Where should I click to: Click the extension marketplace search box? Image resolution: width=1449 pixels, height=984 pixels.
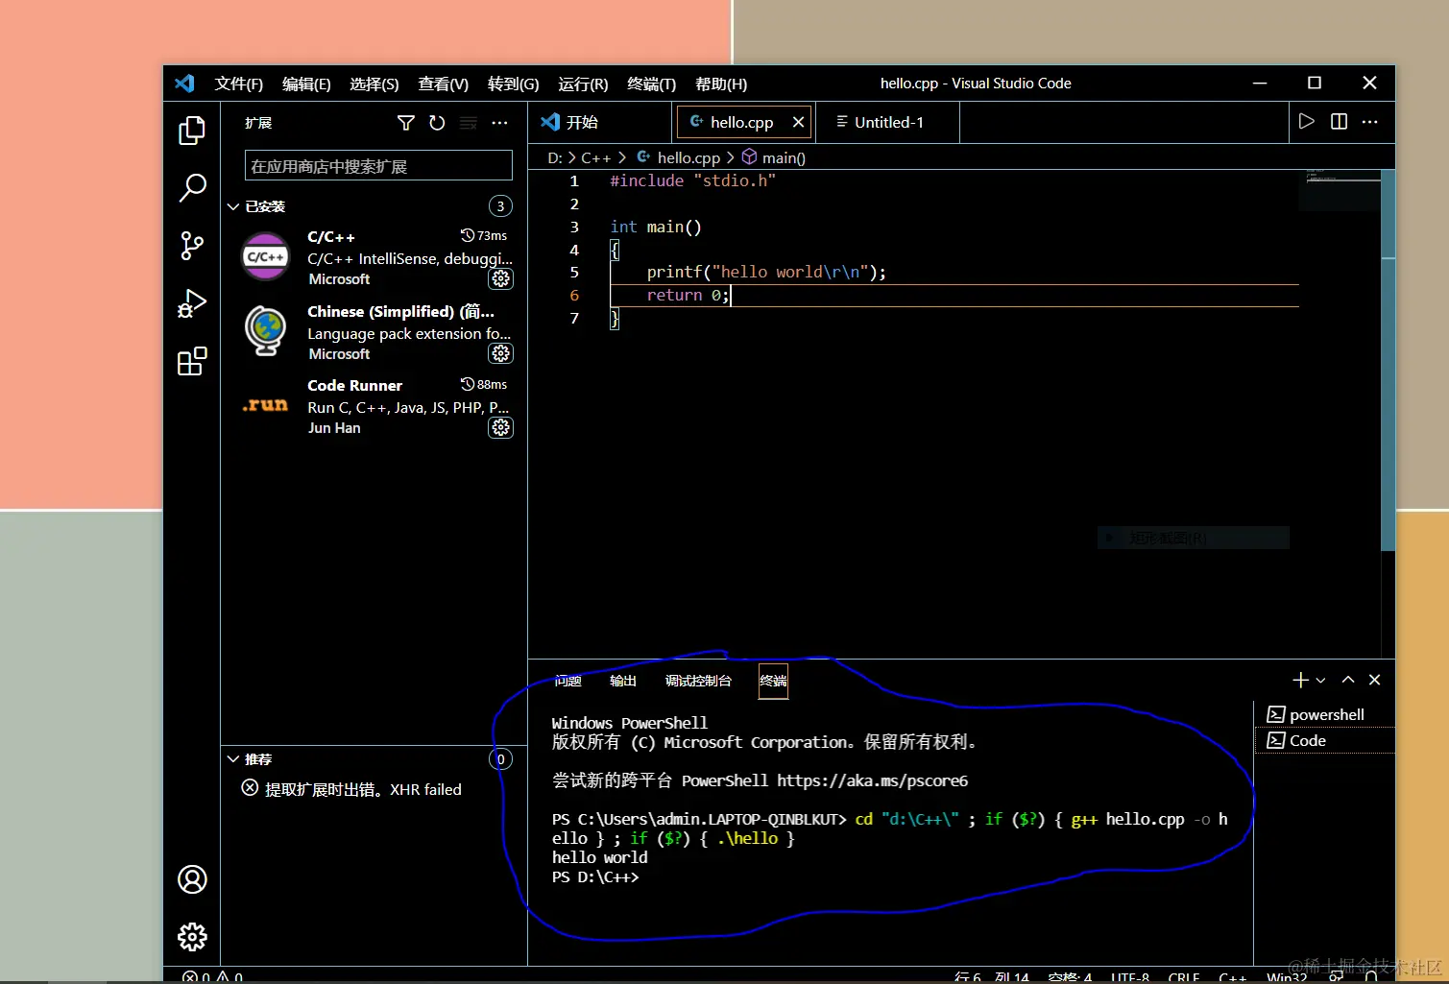pyautogui.click(x=378, y=166)
